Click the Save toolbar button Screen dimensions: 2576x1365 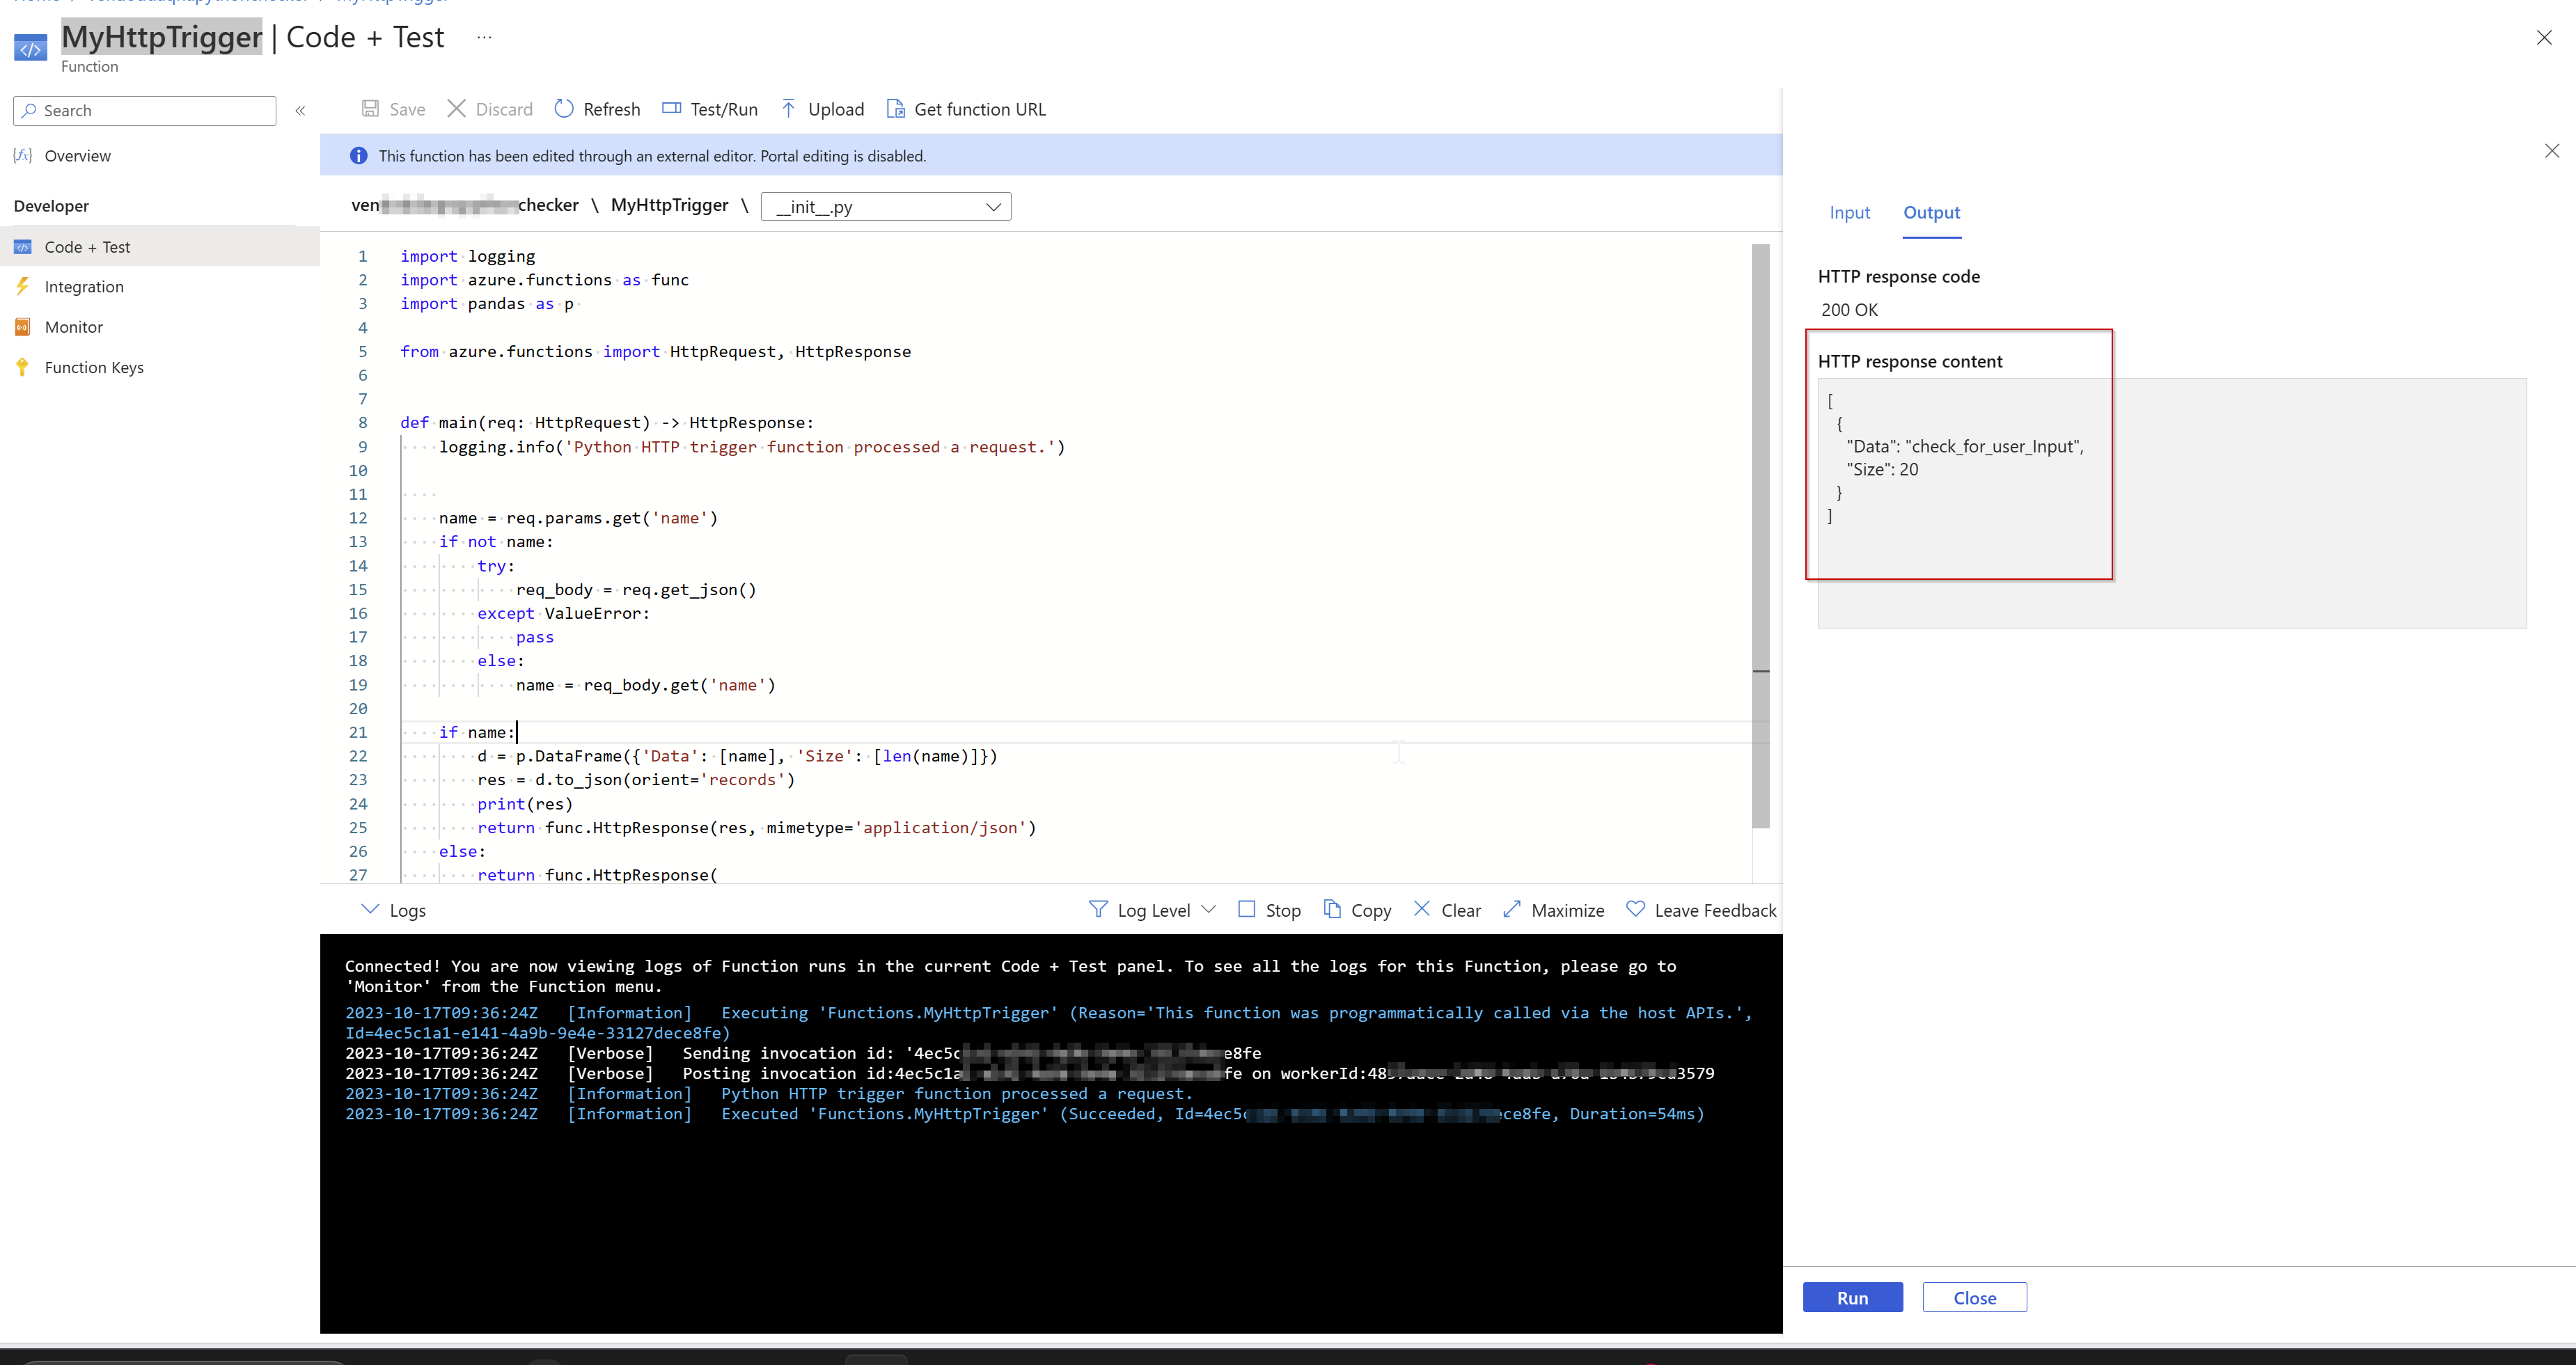click(x=393, y=109)
